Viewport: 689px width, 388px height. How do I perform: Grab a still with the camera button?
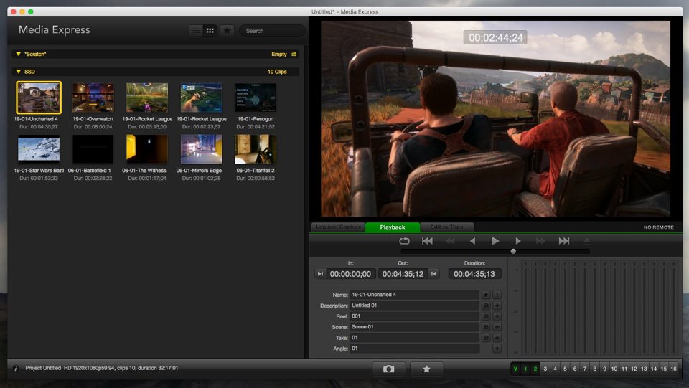[388, 369]
